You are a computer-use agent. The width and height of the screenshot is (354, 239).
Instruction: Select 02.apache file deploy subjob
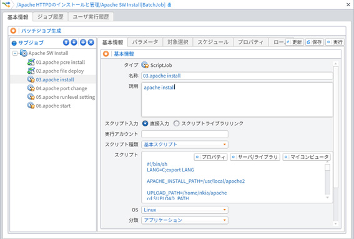coord(60,71)
